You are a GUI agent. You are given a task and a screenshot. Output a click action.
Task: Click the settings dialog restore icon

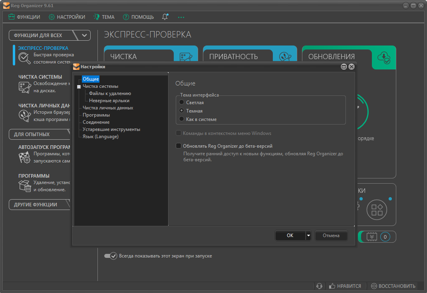click(x=344, y=67)
